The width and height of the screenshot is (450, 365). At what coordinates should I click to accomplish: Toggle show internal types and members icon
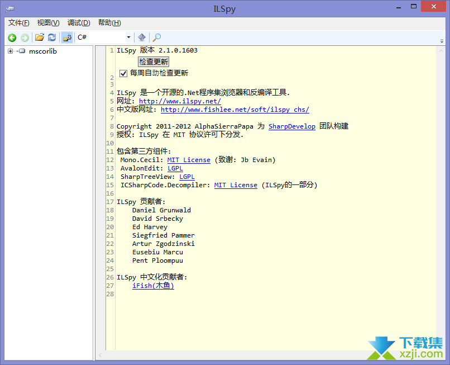pyautogui.click(x=67, y=37)
